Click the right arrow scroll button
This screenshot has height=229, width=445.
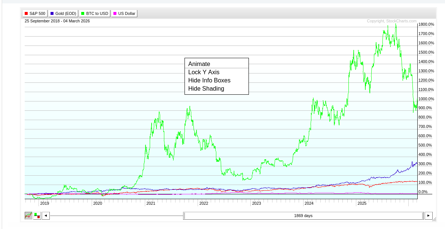429,216
